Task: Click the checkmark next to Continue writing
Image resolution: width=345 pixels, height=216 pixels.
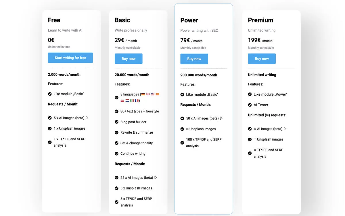Action: [116, 154]
